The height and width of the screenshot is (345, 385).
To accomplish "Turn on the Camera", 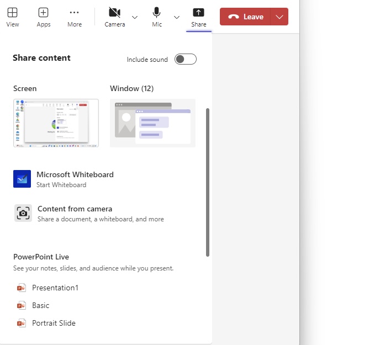I will click(115, 17).
